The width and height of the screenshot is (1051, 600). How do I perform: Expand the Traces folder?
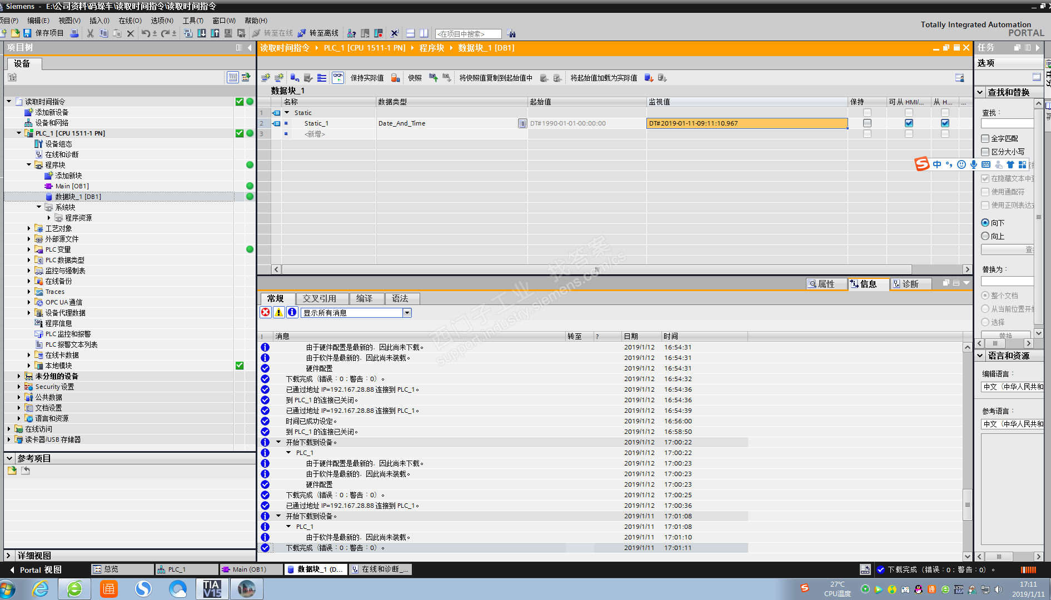pyautogui.click(x=29, y=292)
